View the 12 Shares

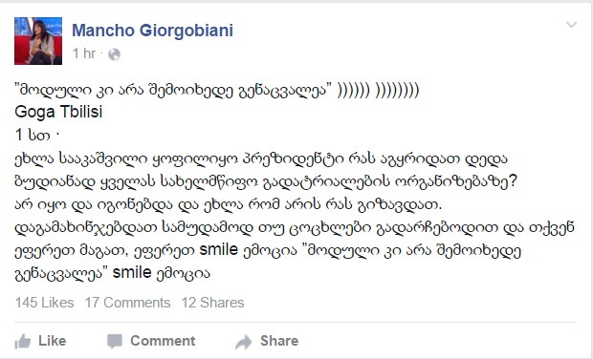tap(213, 303)
